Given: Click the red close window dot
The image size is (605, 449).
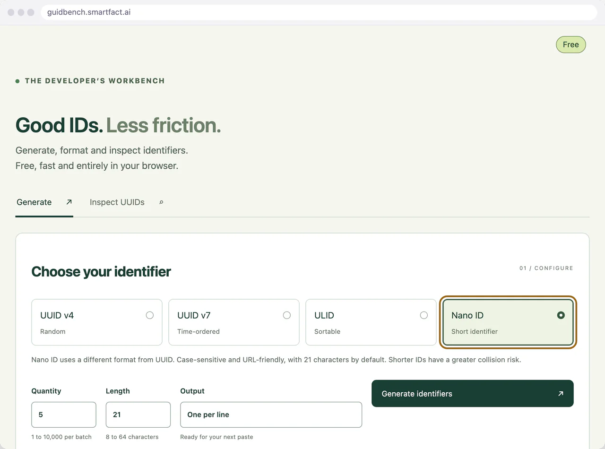Looking at the screenshot, I should (x=11, y=12).
